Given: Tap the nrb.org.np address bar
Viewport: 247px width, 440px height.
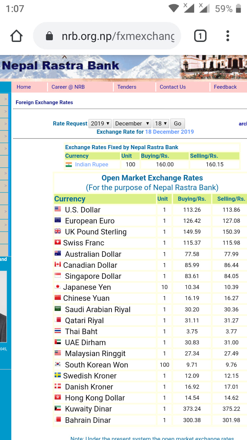Looking at the screenshot, I should pos(107,36).
